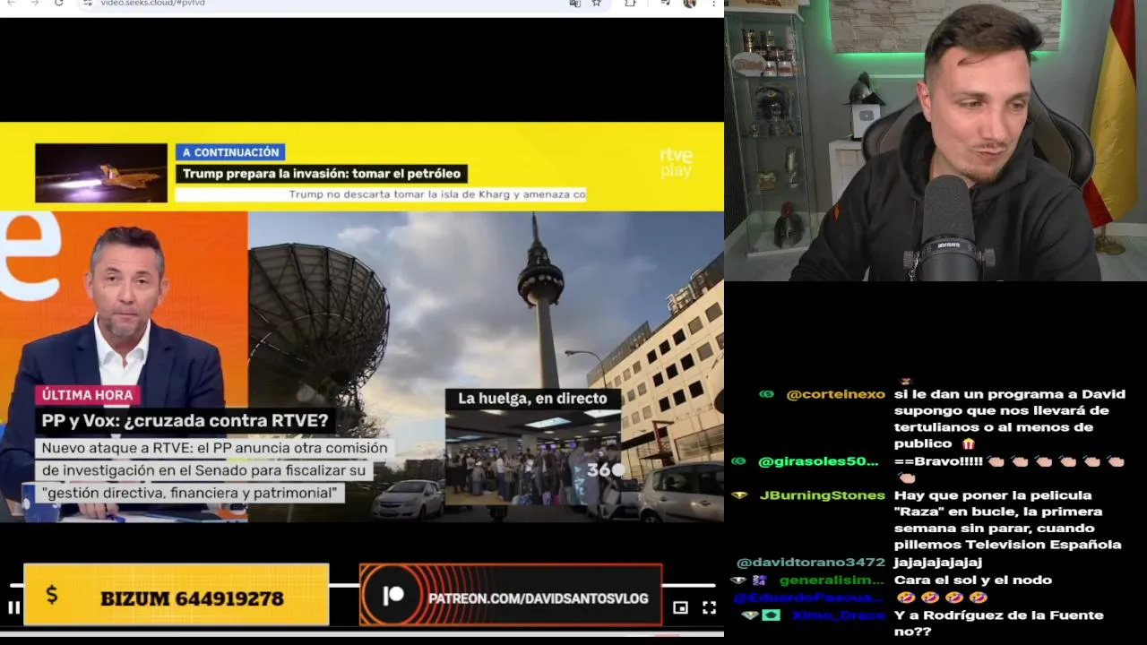Screen dimensions: 1147x645
Task: Click 'La huelga, en directo' caption
Action: pyautogui.click(x=532, y=399)
